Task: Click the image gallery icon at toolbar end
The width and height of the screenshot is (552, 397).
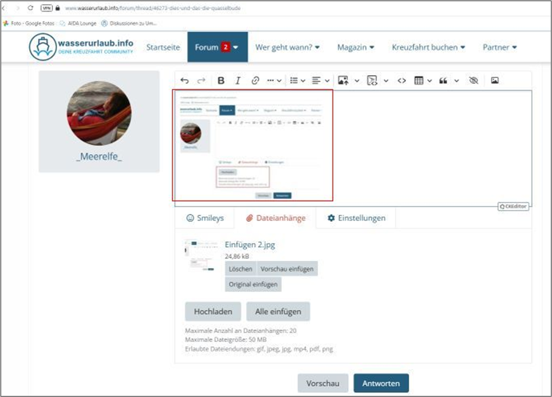Action: click(x=494, y=81)
